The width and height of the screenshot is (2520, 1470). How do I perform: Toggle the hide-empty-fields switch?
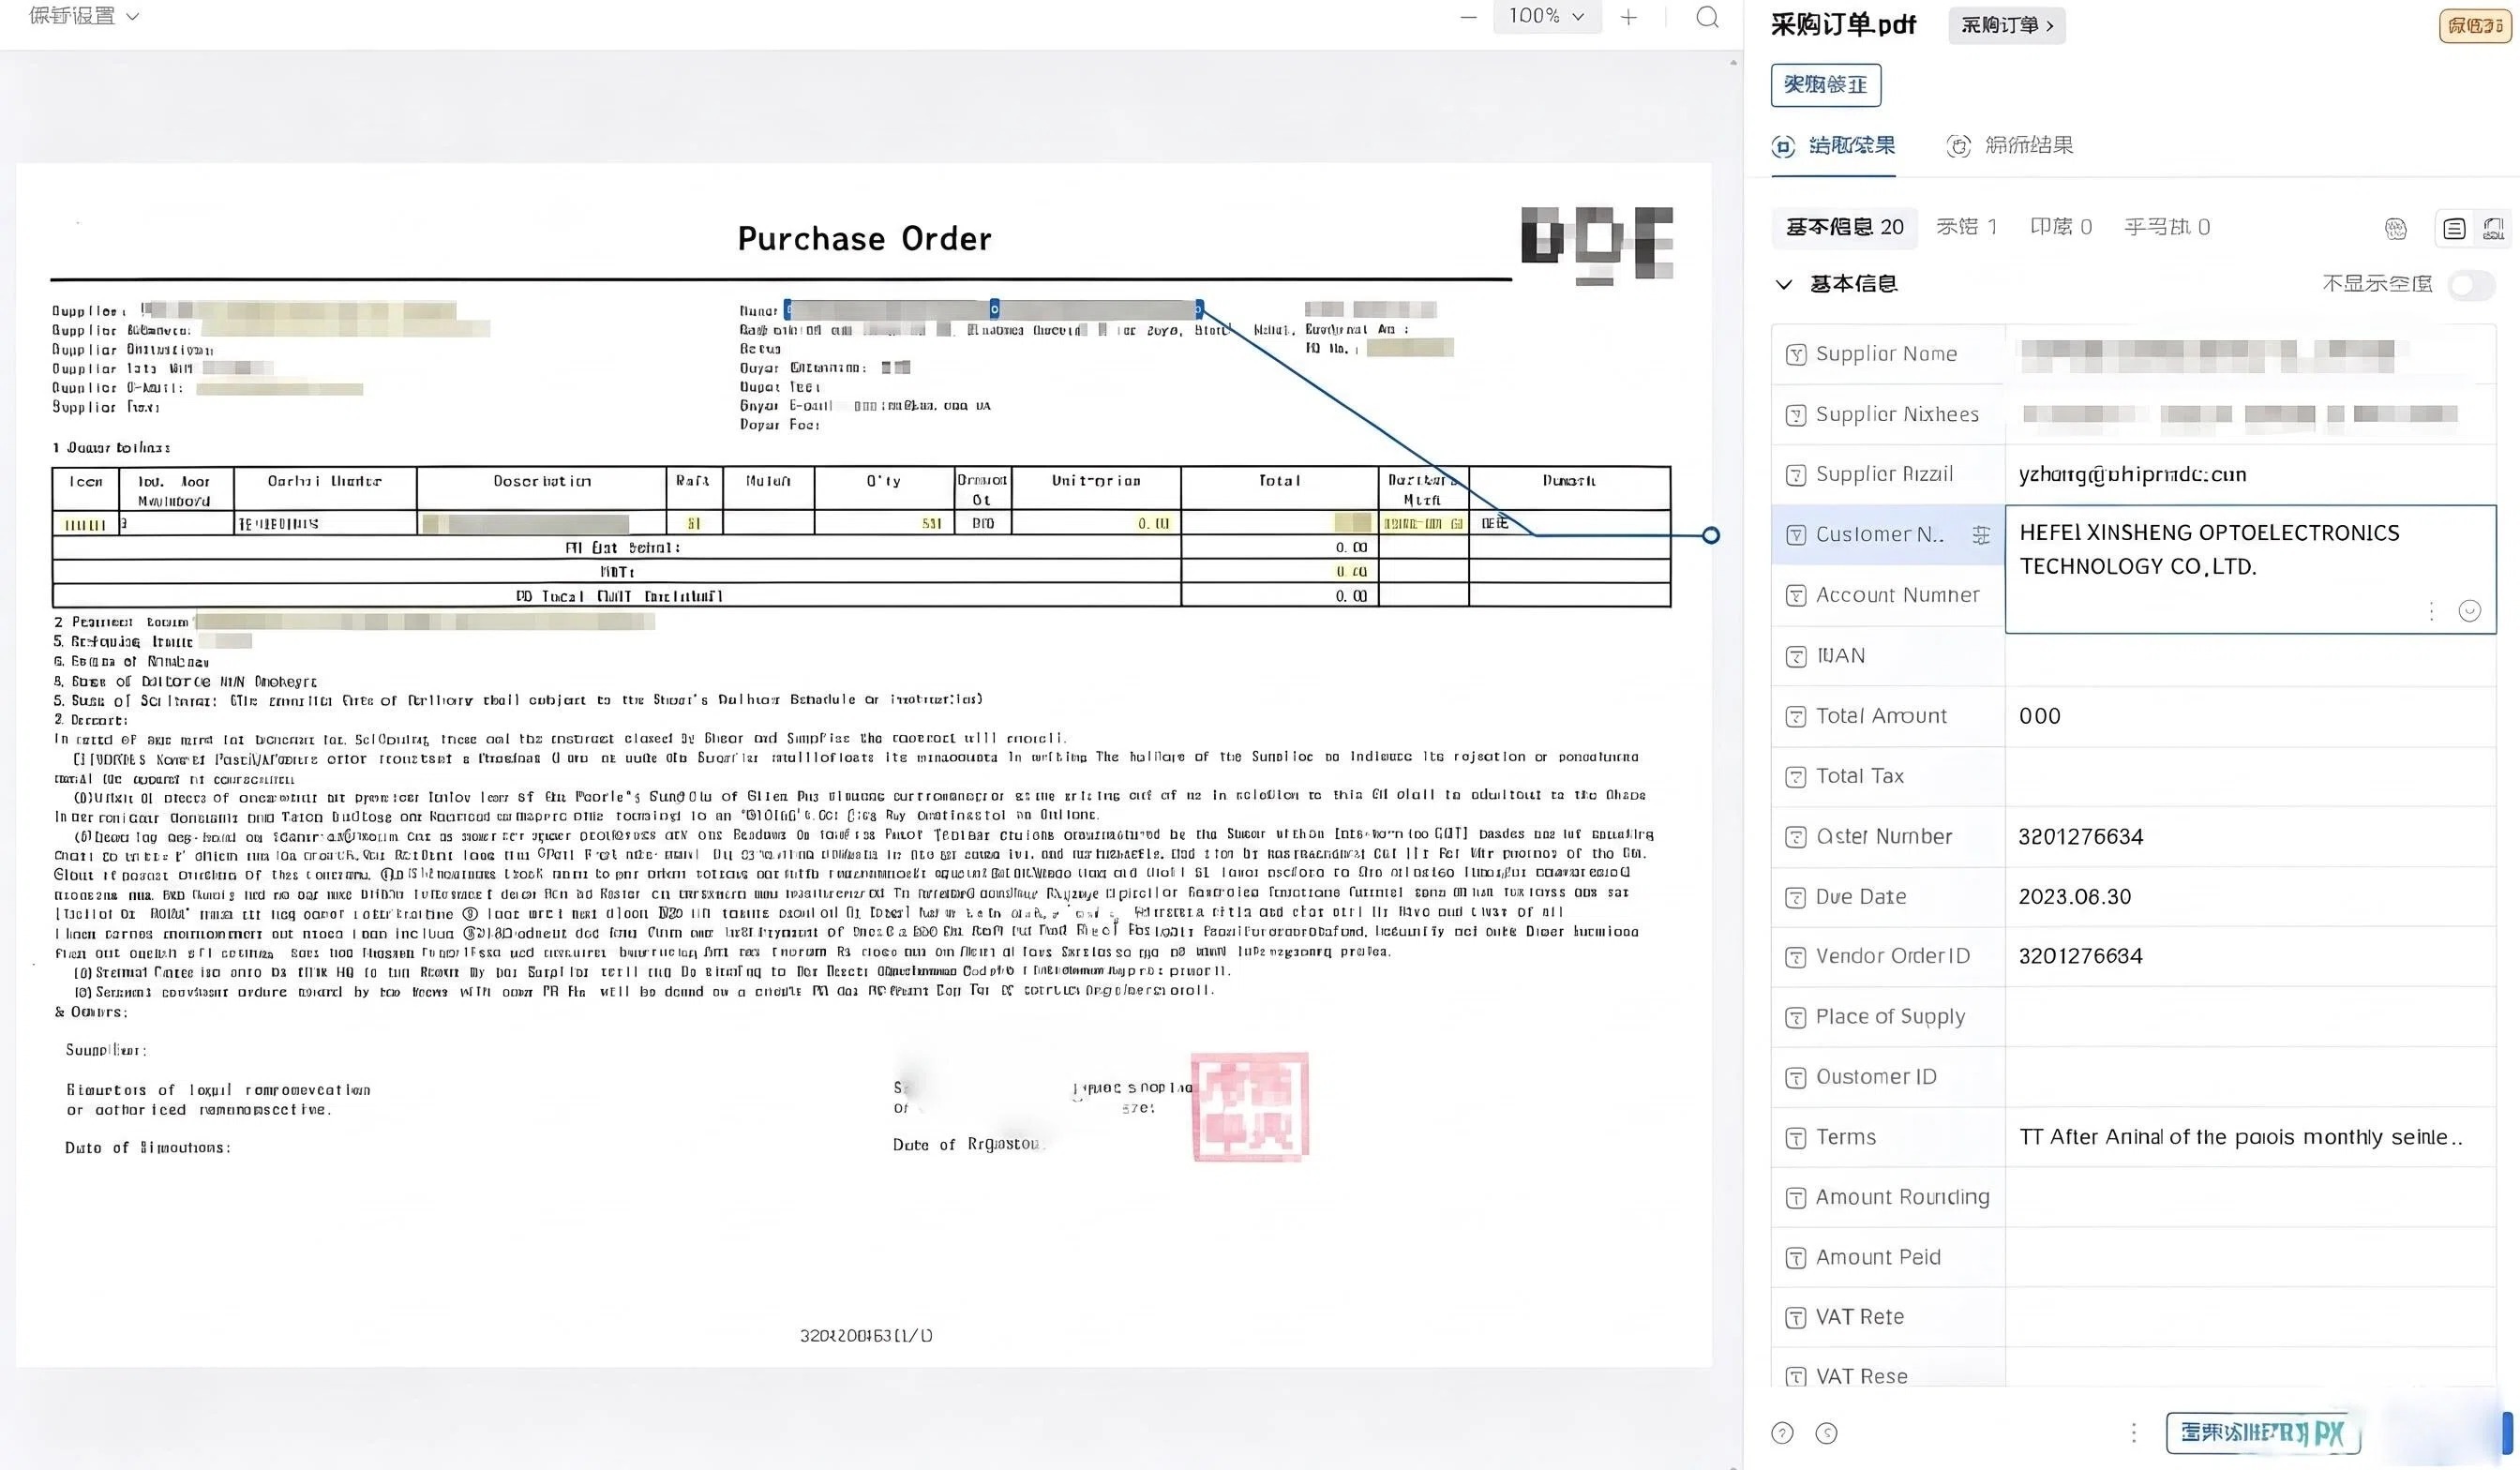(x=2472, y=285)
